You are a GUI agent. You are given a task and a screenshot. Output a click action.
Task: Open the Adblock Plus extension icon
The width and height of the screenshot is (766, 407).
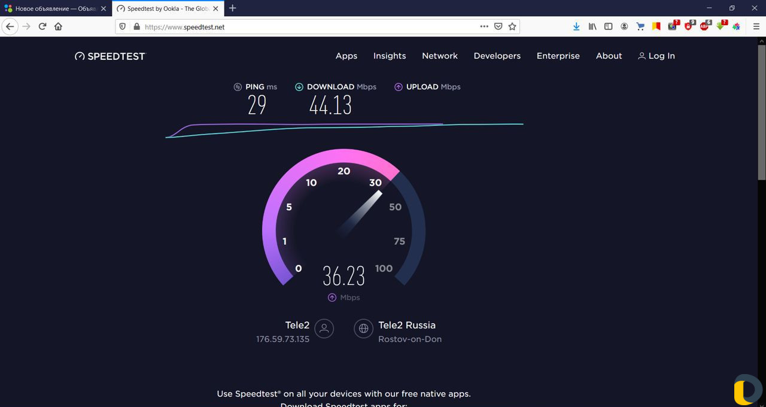(x=705, y=26)
